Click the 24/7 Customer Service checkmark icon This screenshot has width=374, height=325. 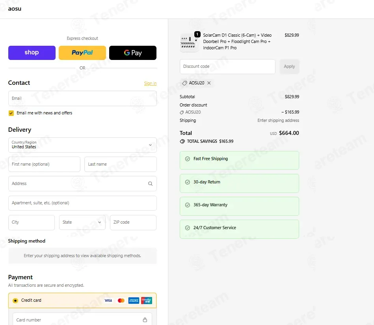pyautogui.click(x=188, y=228)
